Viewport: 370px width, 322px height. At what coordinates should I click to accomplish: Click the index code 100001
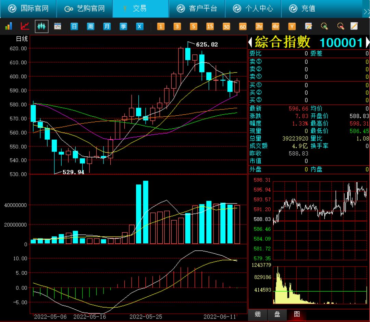pos(341,43)
